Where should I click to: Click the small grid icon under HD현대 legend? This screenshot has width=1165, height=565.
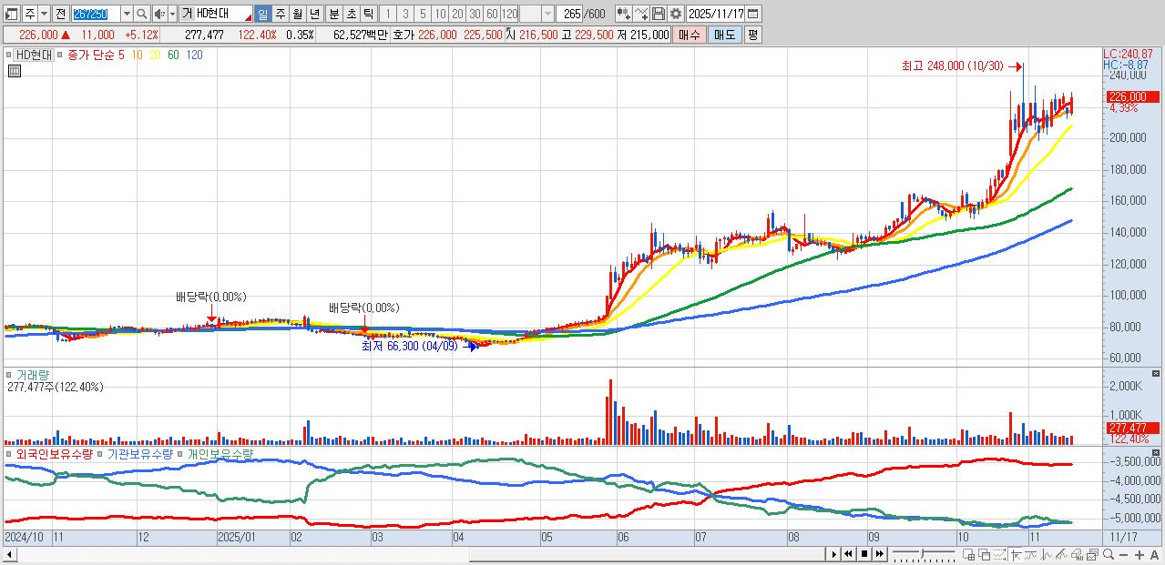coord(13,69)
